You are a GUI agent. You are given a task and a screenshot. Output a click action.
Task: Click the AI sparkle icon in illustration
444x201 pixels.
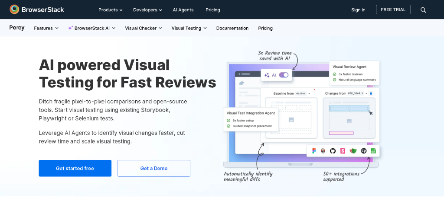[x=267, y=75]
